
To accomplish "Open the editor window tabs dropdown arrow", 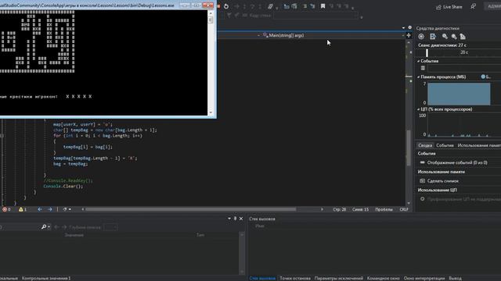I will click(403, 28).
